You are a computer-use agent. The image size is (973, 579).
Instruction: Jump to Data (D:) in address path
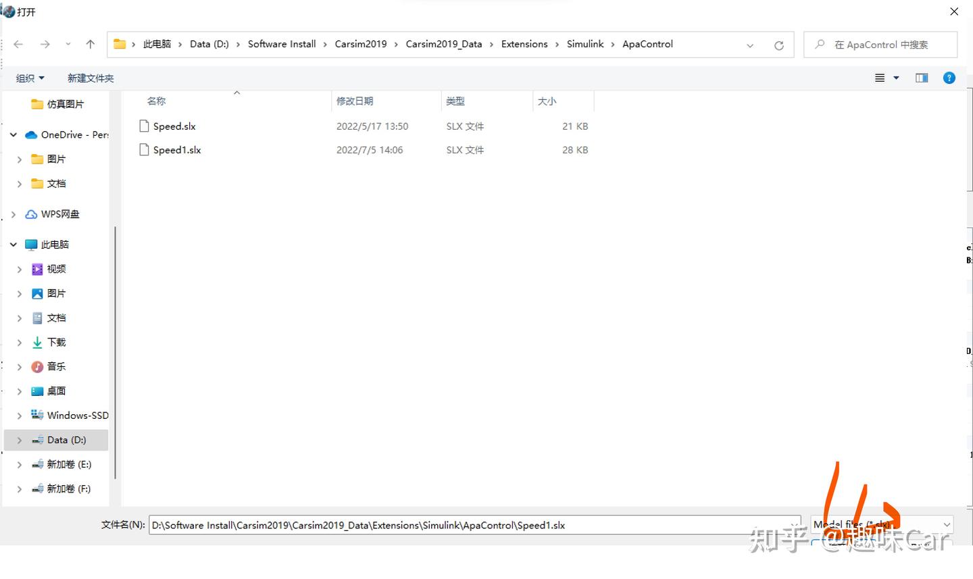click(209, 44)
